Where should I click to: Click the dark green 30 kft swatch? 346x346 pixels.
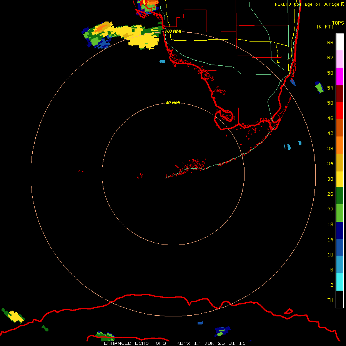click(339, 196)
